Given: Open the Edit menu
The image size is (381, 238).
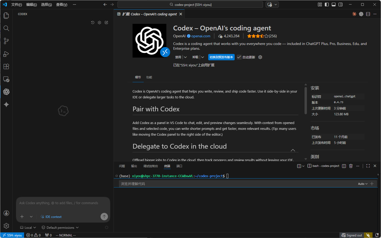Looking at the screenshot, I should pyautogui.click(x=31, y=4).
